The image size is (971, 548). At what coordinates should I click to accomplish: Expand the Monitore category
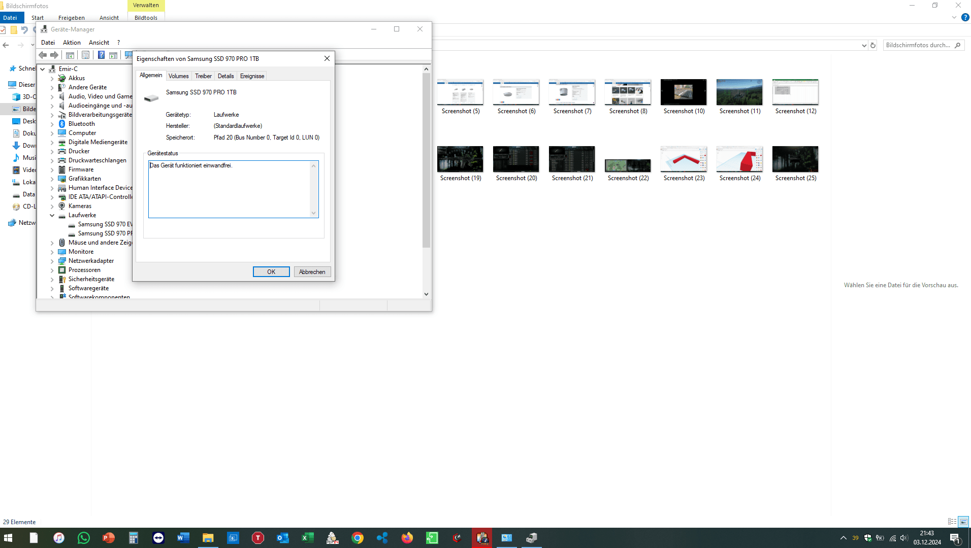click(52, 252)
